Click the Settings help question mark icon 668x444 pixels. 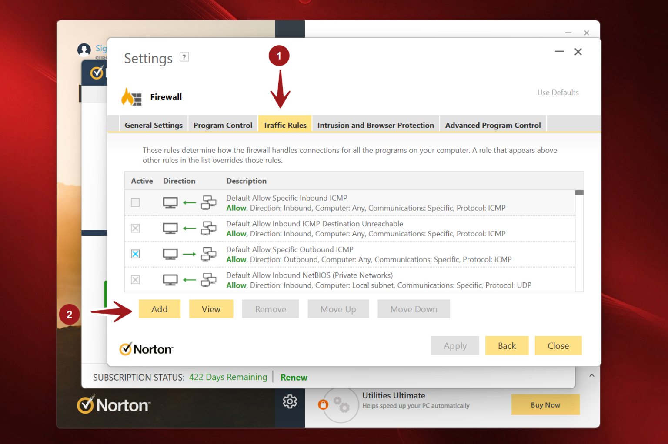coord(184,57)
